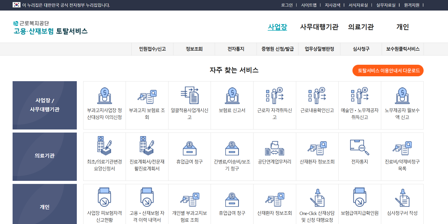
Task: Open the 서식자료실 link
Action: click(x=358, y=5)
